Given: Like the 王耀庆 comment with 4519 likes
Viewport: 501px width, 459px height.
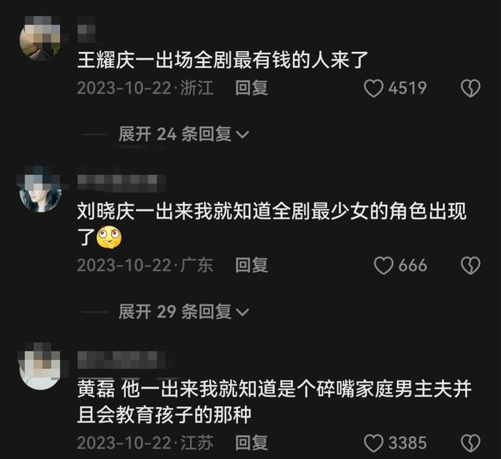Looking at the screenshot, I should click(373, 88).
